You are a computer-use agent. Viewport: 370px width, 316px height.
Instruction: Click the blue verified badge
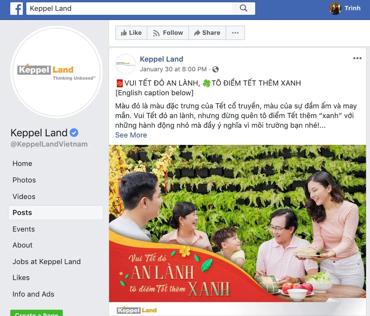(x=74, y=133)
